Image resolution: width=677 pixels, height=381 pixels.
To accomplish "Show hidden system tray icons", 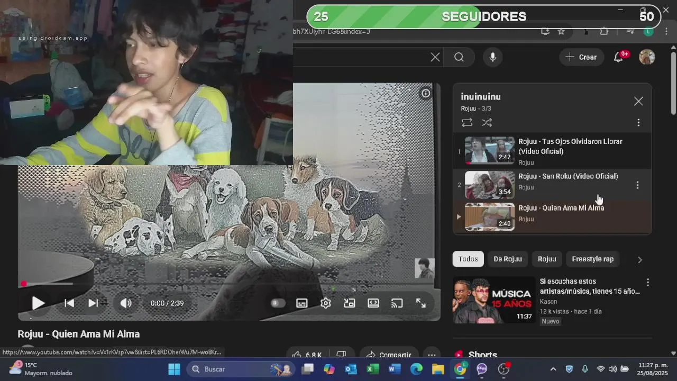I will pyautogui.click(x=553, y=369).
